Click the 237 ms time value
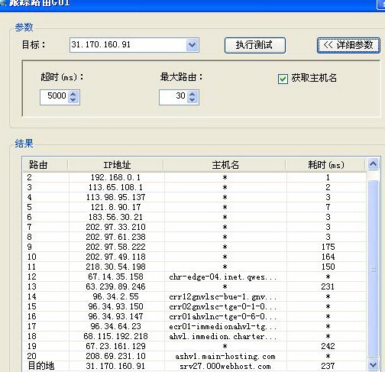Screen dimensions: 385x372 (328, 366)
